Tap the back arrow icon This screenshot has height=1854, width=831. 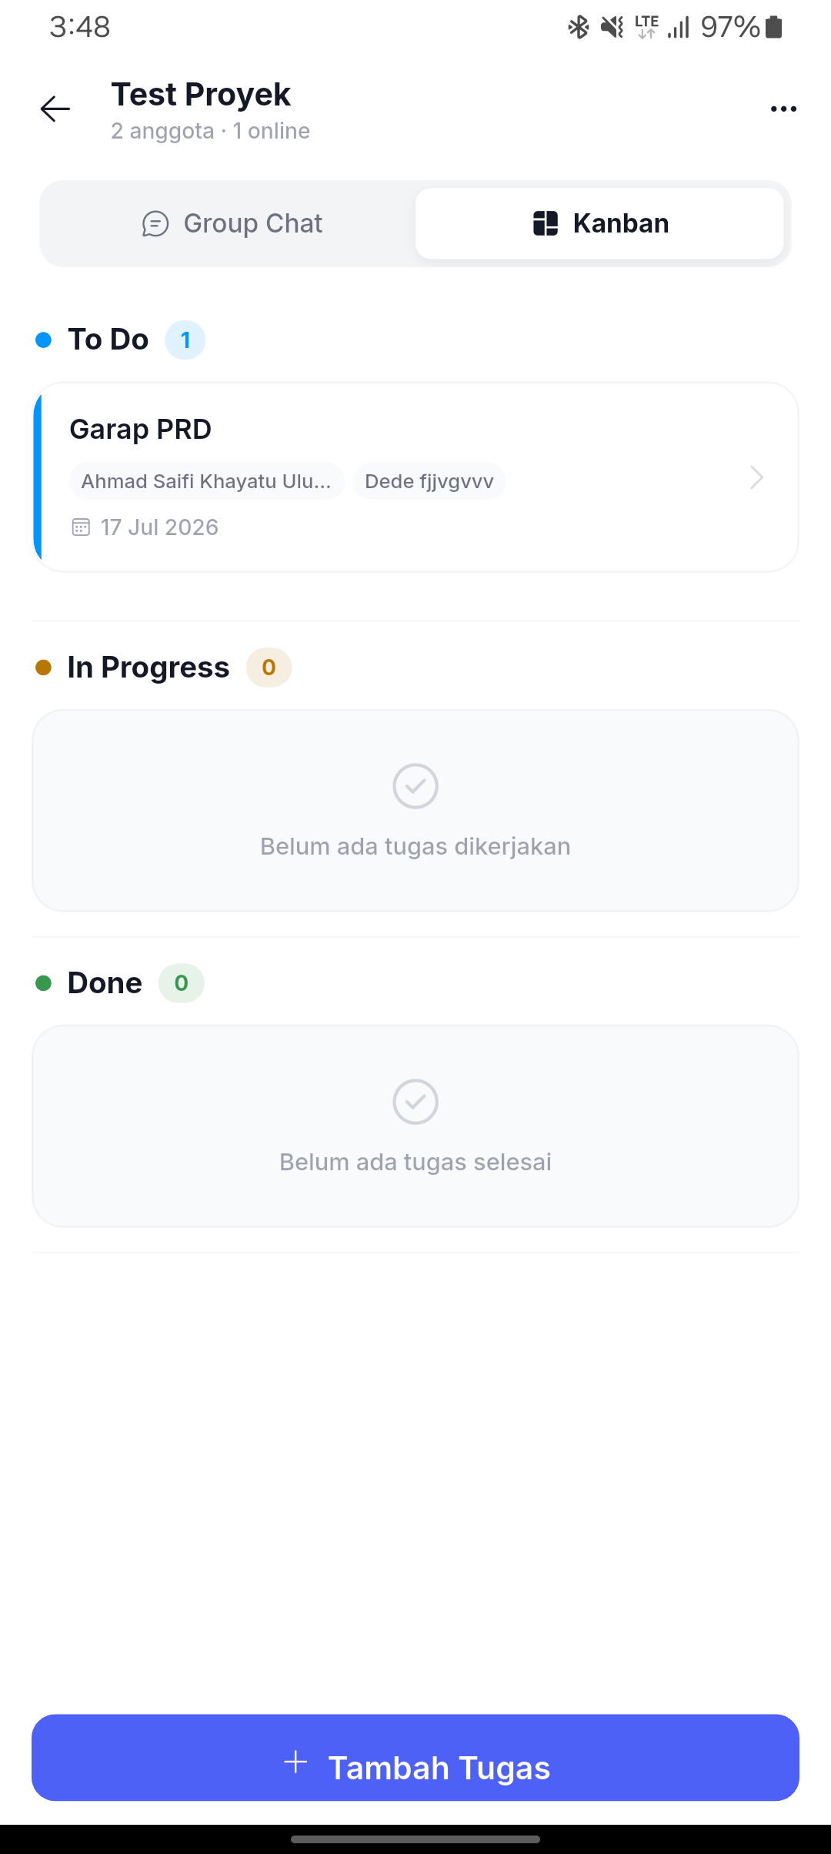coord(55,109)
